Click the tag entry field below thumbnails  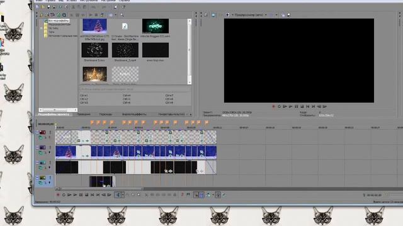135,89
